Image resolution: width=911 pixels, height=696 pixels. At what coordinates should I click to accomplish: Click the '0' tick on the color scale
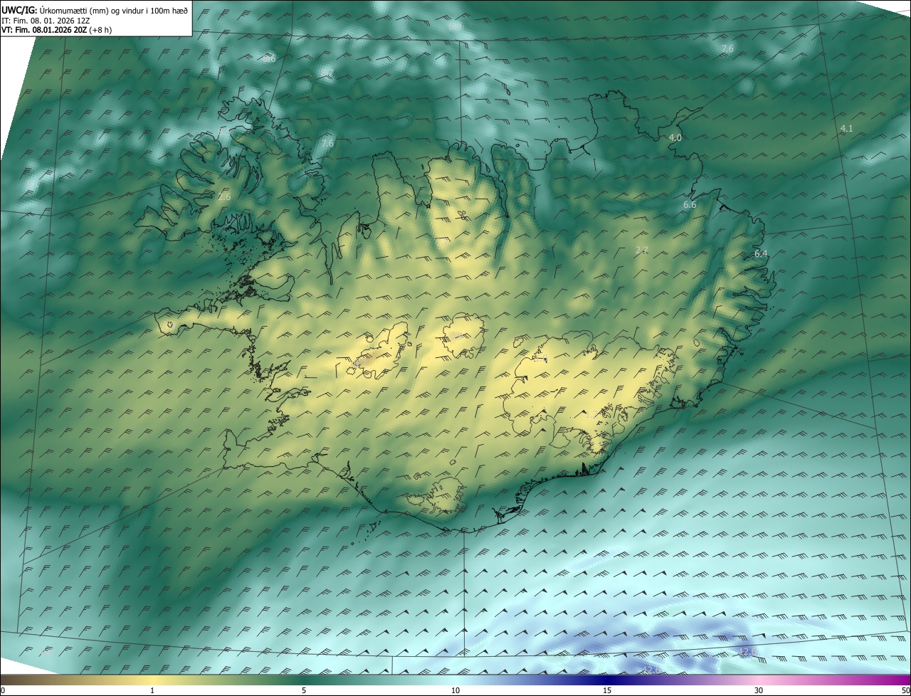tap(3, 690)
